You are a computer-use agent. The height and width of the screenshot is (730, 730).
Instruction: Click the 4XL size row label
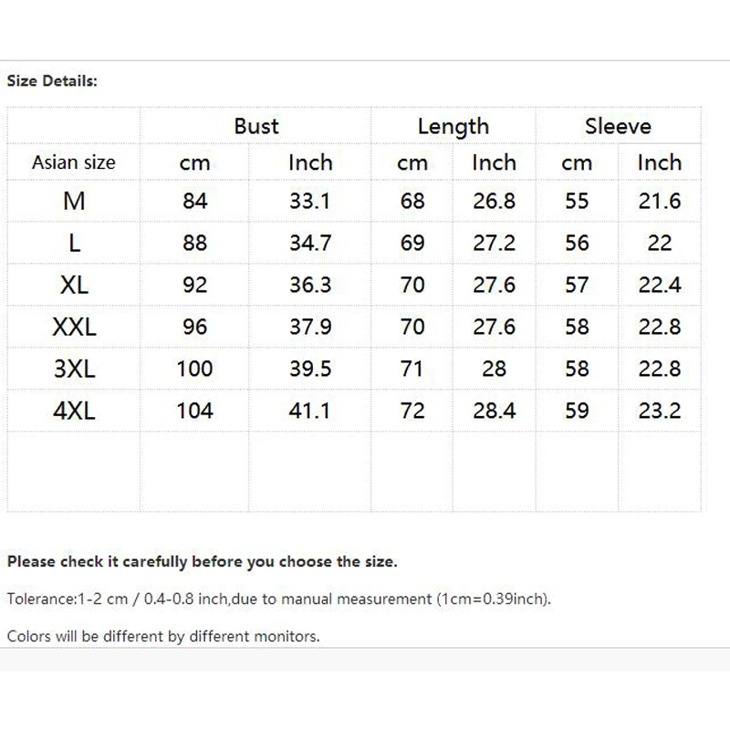click(74, 411)
